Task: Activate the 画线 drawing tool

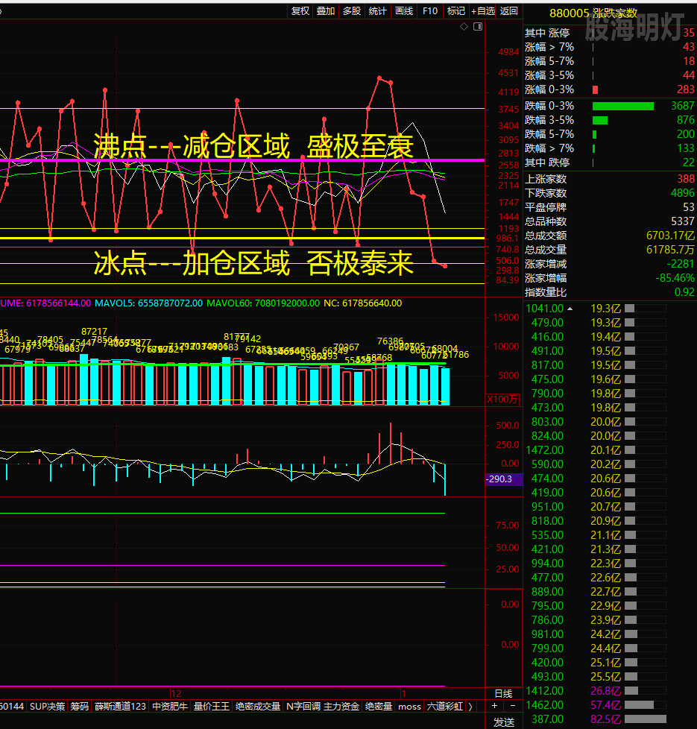Action: tap(403, 10)
